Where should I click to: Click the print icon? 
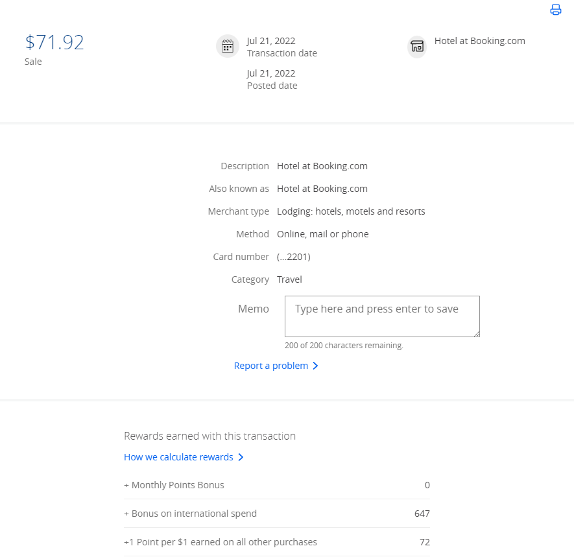point(555,10)
